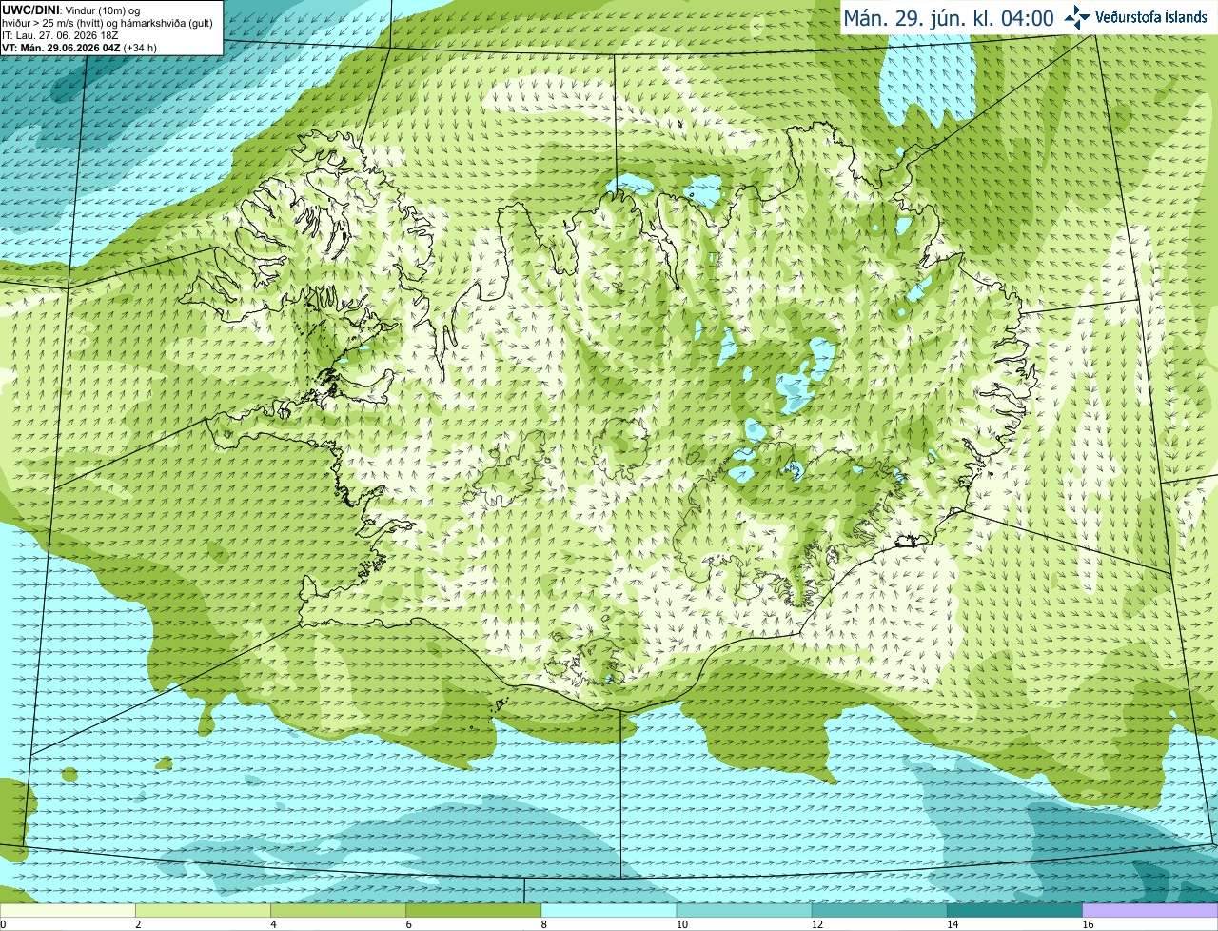Pick the 6–8 dark green legend swatch
This screenshot has height=931, width=1218.
point(474,911)
